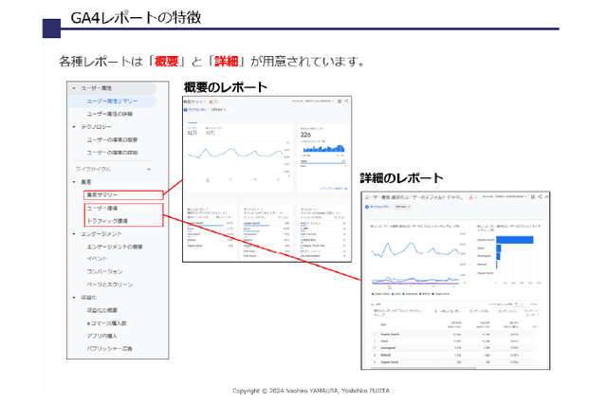This screenshot has width=607, height=405.
Task: Collapse the 集客 section arrow
Action: 74,182
